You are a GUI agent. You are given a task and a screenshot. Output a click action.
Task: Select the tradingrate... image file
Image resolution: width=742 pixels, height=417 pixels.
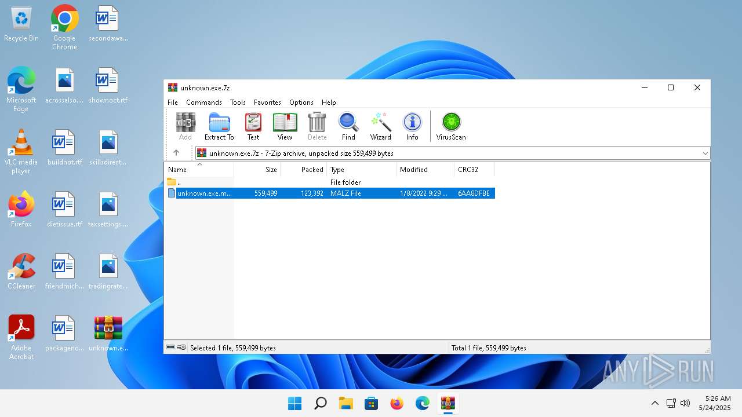(x=108, y=272)
